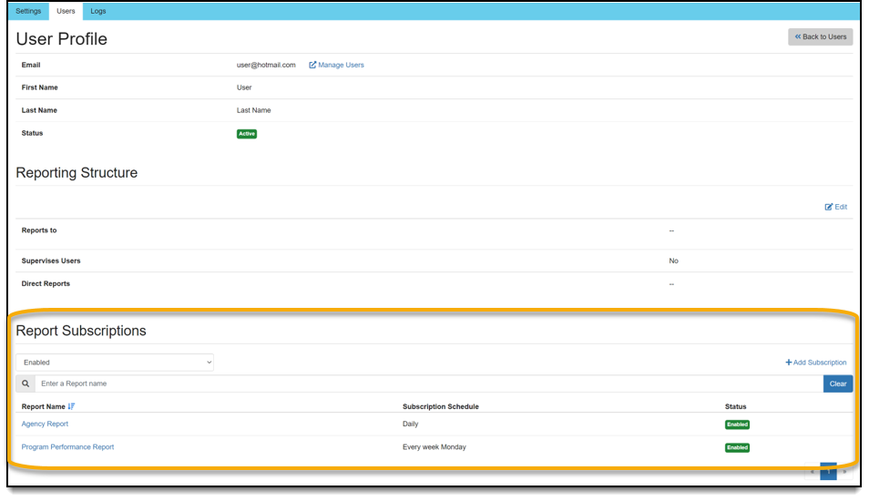Click the Manage Users external link icon

(x=312, y=66)
